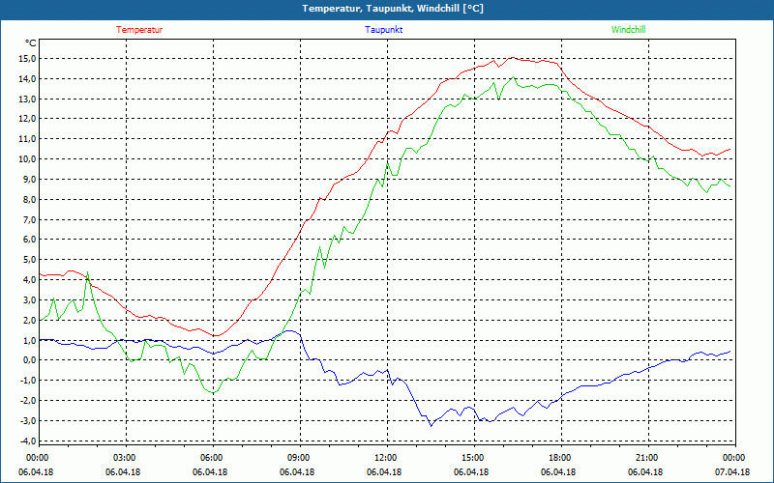Click the 21:00 time label on x-axis

tap(648, 458)
